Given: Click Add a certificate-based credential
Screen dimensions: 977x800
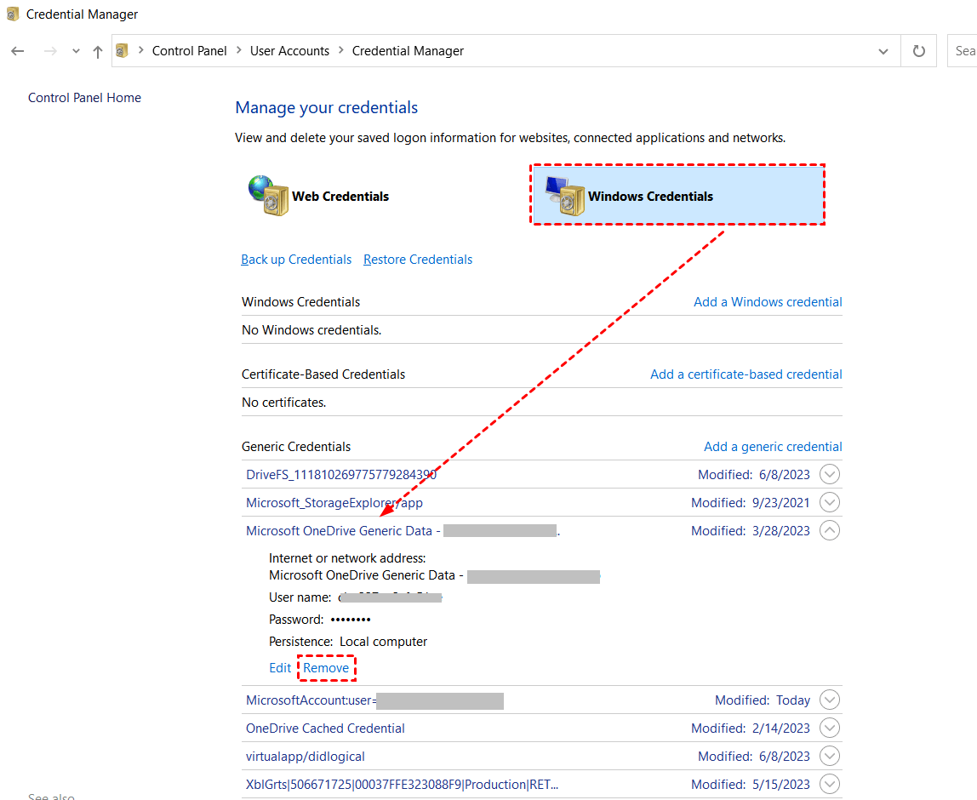Looking at the screenshot, I should (x=746, y=374).
